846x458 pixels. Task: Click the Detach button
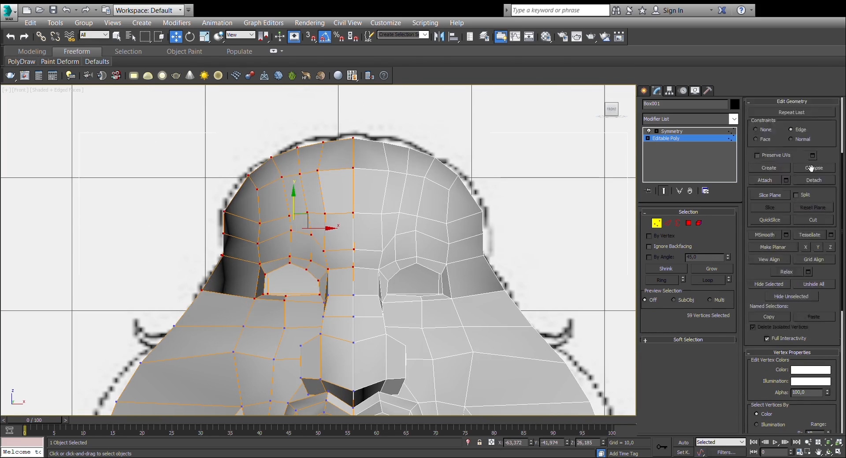813,180
